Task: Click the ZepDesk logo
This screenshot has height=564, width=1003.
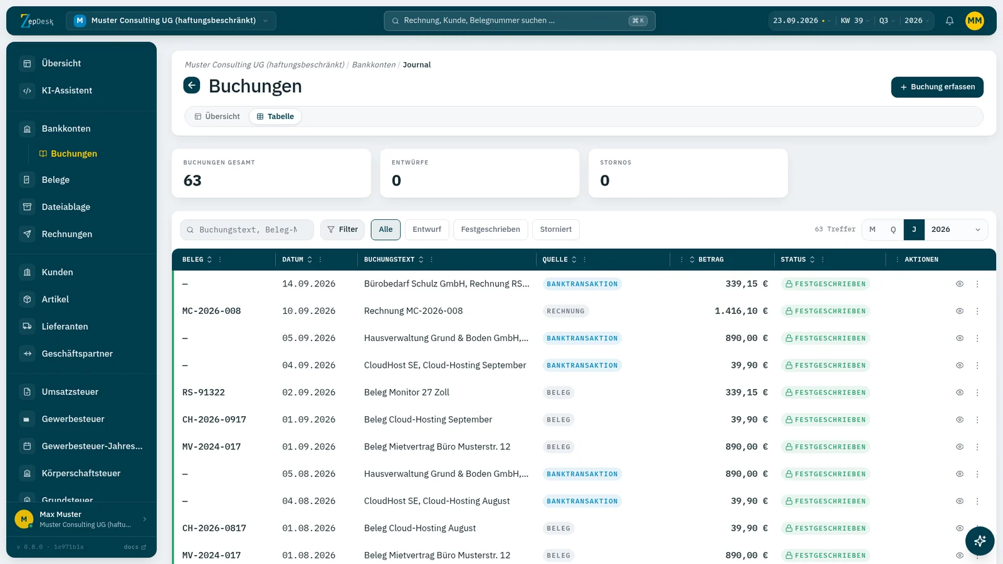Action: click(x=37, y=21)
